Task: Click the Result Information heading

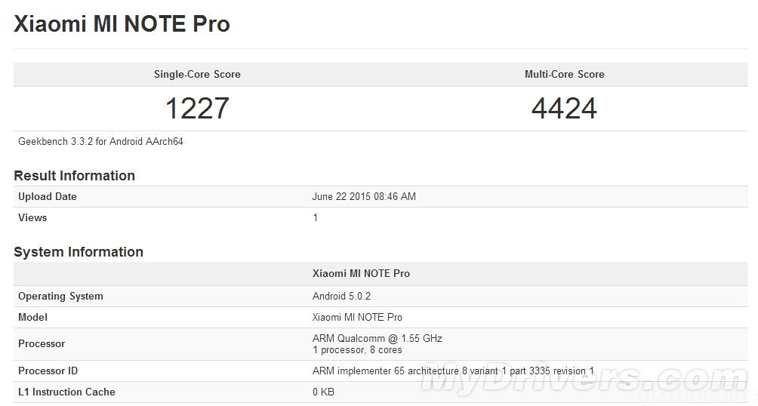Action: pyautogui.click(x=74, y=176)
